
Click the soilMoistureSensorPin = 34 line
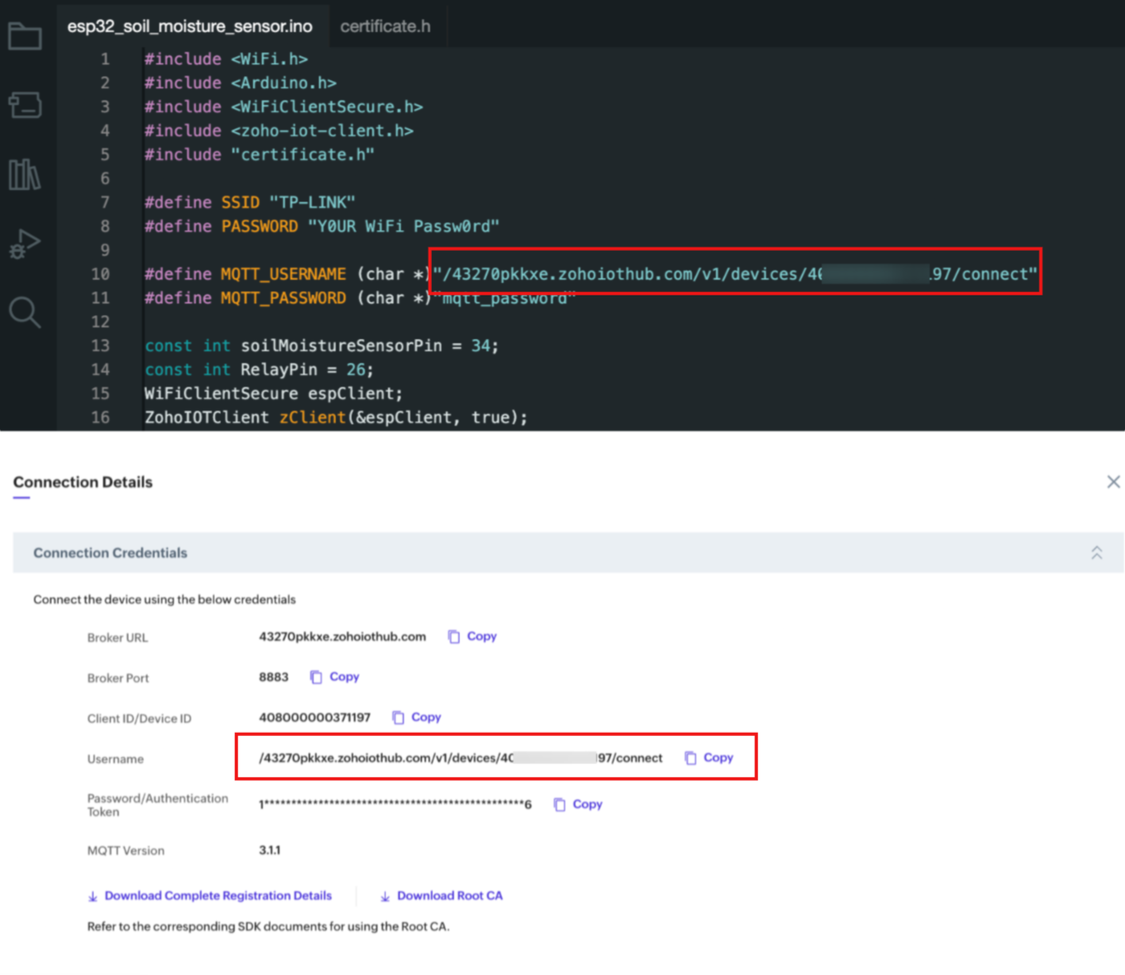click(x=322, y=345)
